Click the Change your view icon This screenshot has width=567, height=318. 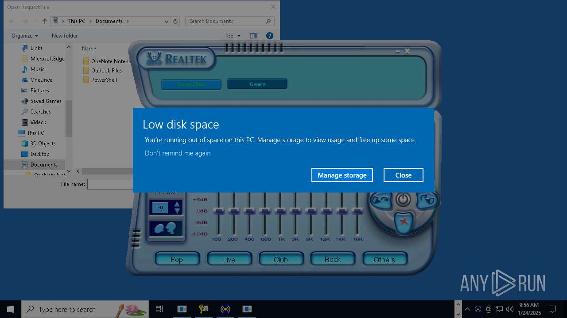[x=229, y=36]
